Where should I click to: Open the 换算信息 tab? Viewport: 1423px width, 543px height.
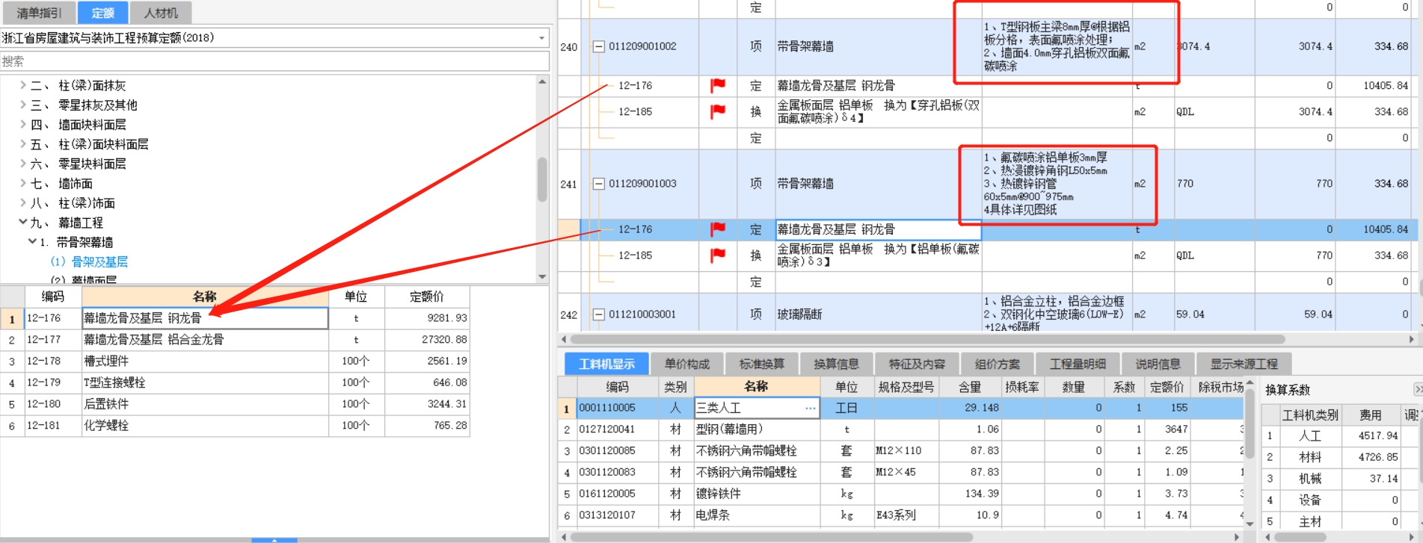(x=836, y=364)
